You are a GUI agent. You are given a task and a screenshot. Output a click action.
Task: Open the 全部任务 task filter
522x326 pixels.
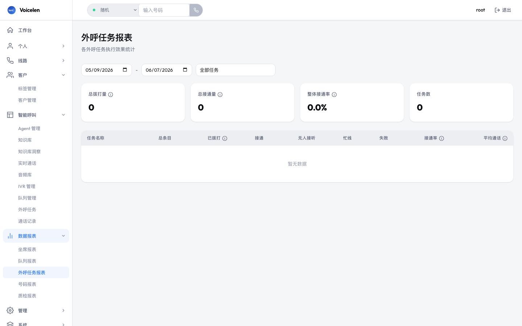point(236,70)
